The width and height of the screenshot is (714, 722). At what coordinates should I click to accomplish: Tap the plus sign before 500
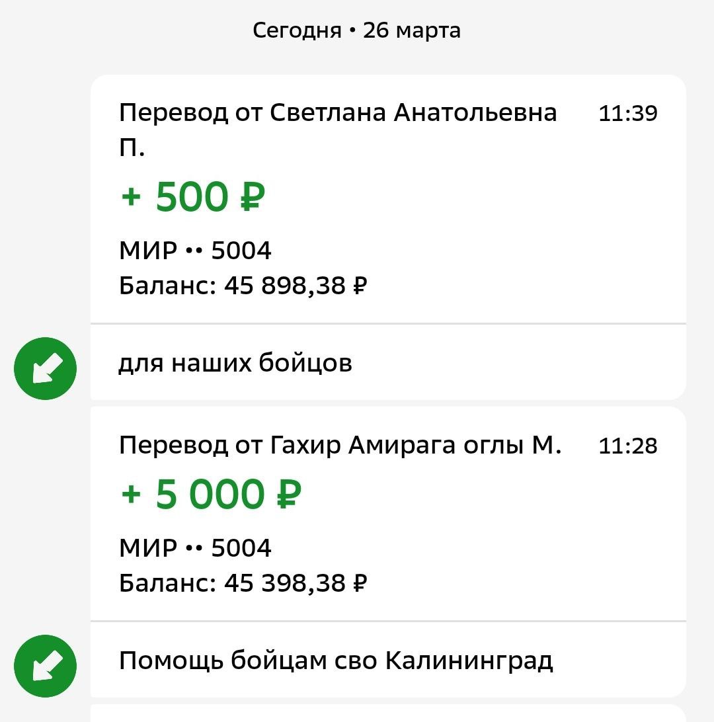[131, 197]
